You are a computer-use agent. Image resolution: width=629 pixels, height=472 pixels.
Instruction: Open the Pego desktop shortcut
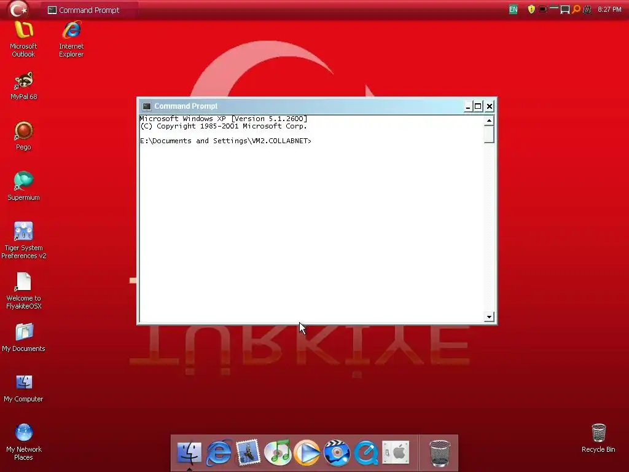pos(24,136)
